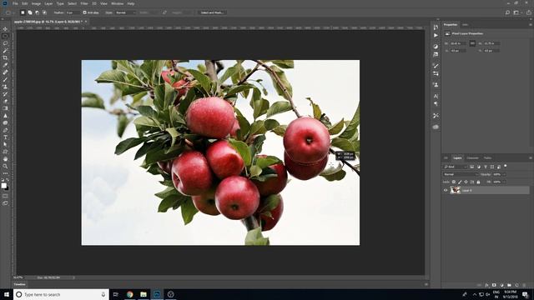The image size is (534, 300).
Task: Click the foreground color swatch
Action: [x=3, y=185]
